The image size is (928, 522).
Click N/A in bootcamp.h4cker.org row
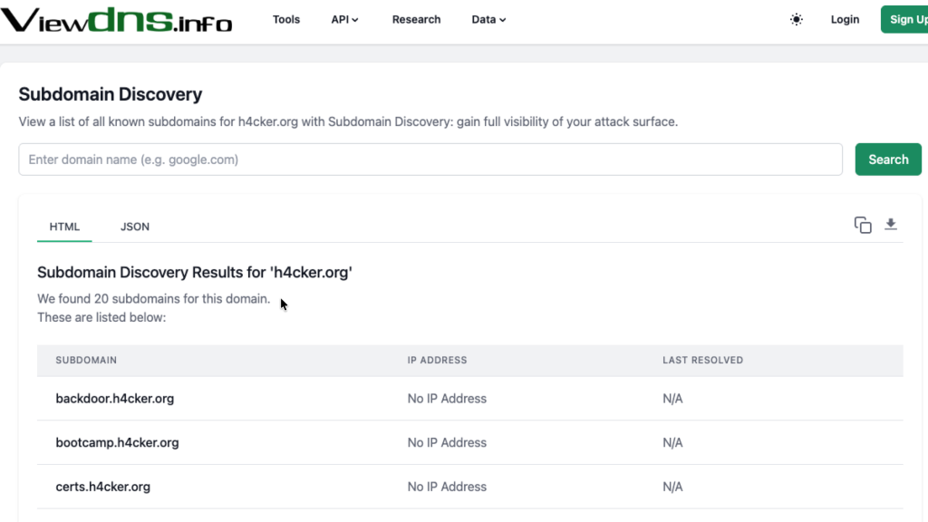(x=672, y=442)
